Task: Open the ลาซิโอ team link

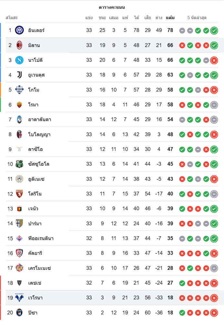Action: click(x=35, y=149)
